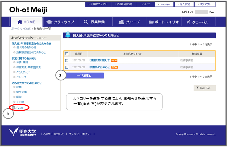Click the house icon on the HOME tab
Screen dimensions: 228x147
(20, 22)
